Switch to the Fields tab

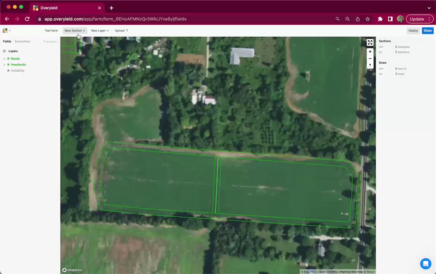[x=7, y=41]
